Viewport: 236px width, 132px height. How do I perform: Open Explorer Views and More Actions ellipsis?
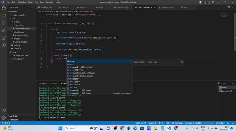(32, 7)
